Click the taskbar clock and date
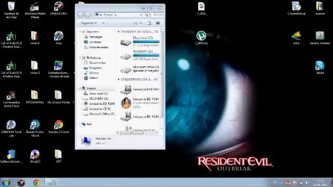 point(320,183)
